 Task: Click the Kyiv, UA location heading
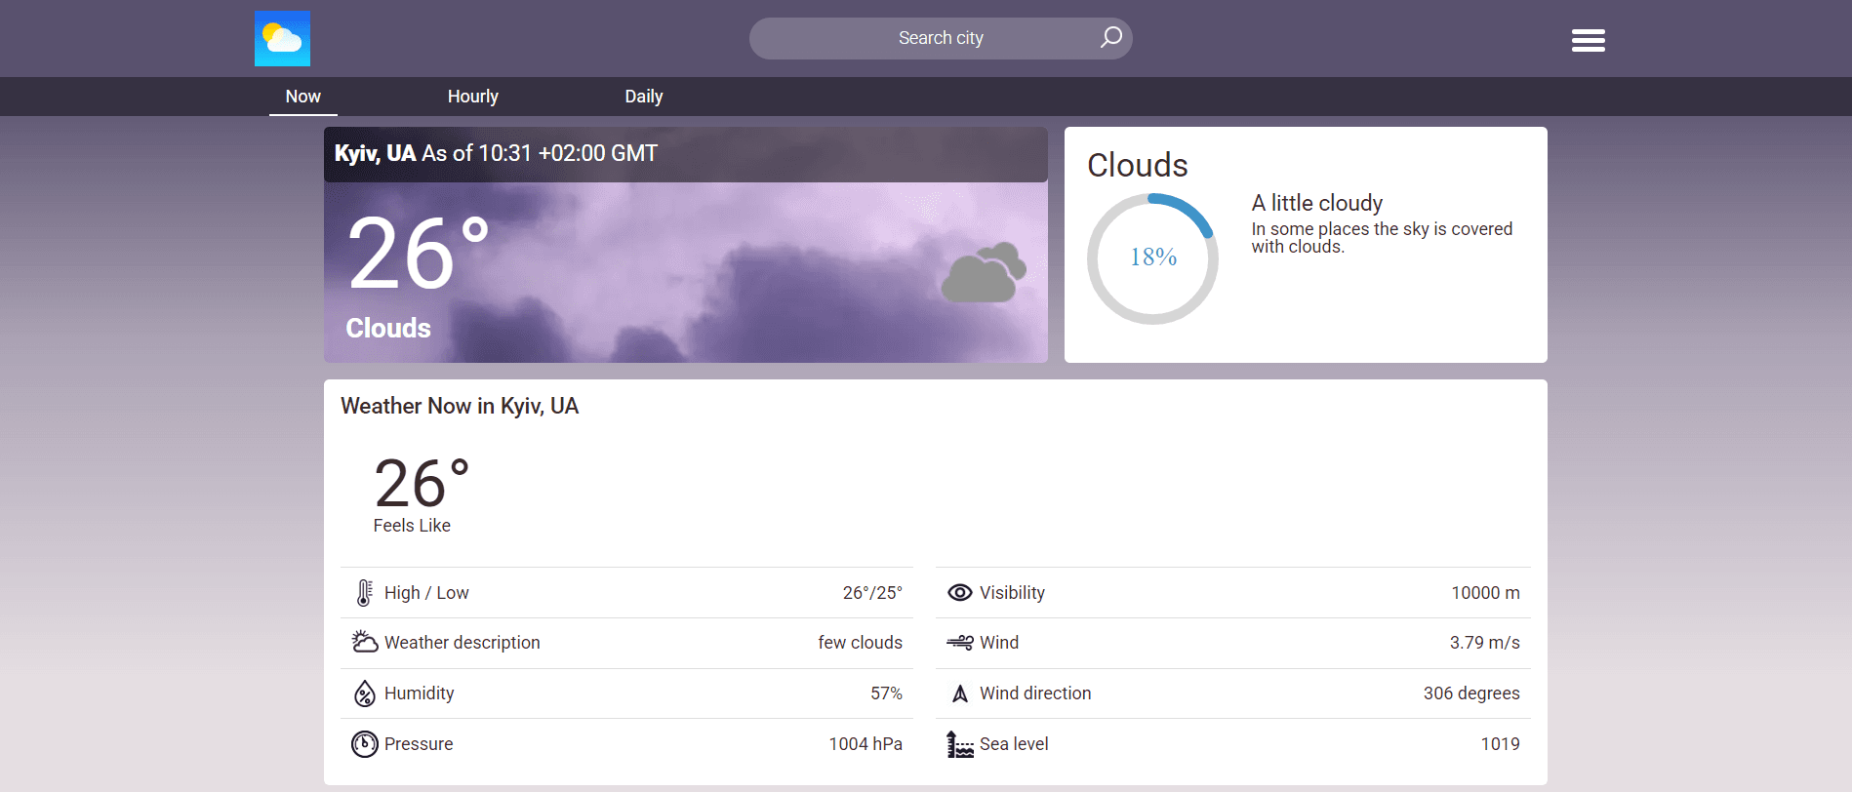pyautogui.click(x=376, y=153)
